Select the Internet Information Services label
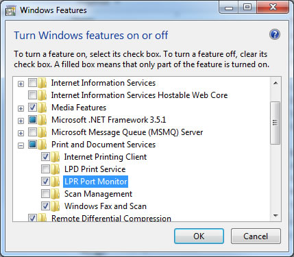The image size is (294, 257). pyautogui.click(x=103, y=83)
